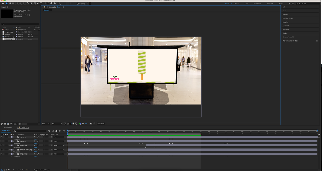The image size is (322, 171).
Task: Switch to the Learn workspace
Action: (x=246, y=4)
